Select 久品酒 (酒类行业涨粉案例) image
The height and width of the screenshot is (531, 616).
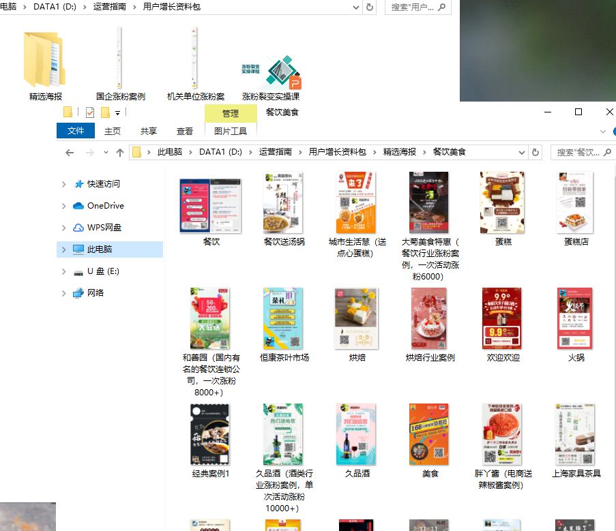283,434
